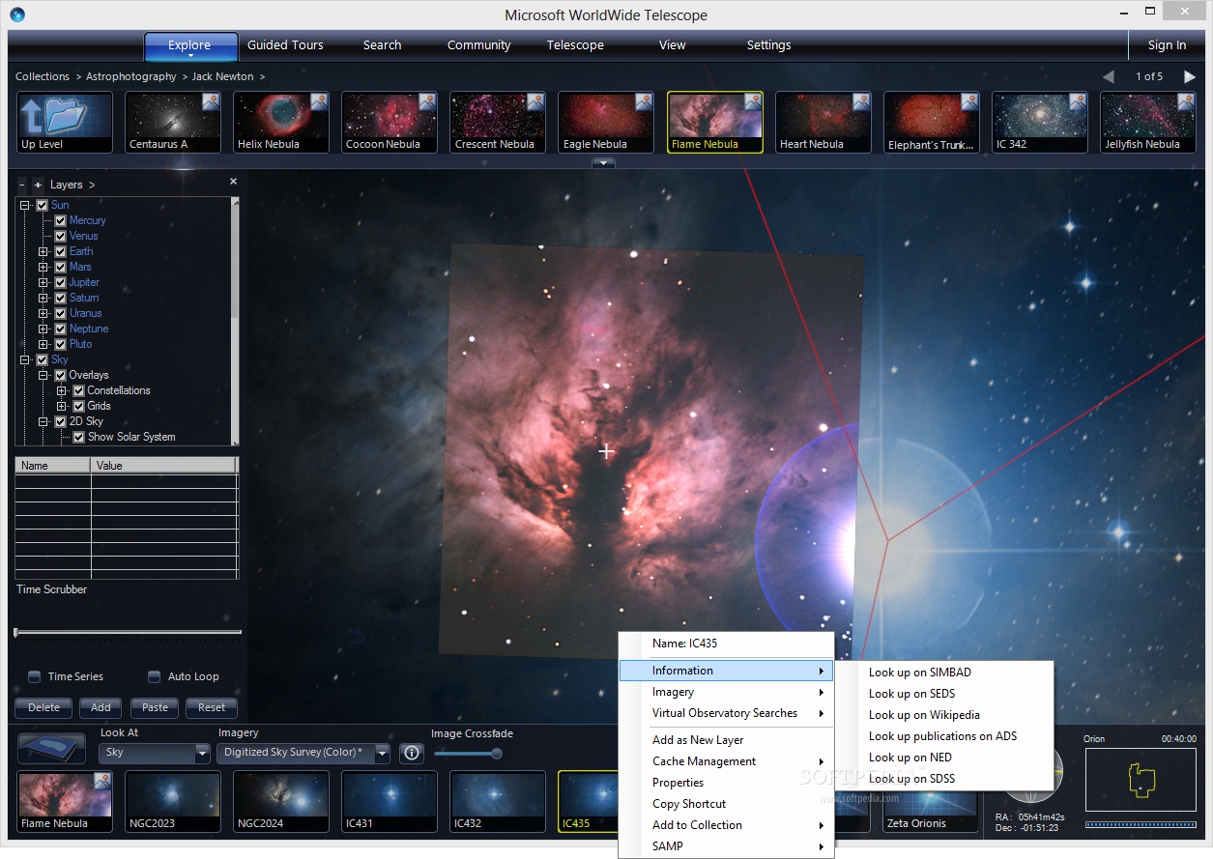Enable the Auto Loop checkbox

point(154,676)
